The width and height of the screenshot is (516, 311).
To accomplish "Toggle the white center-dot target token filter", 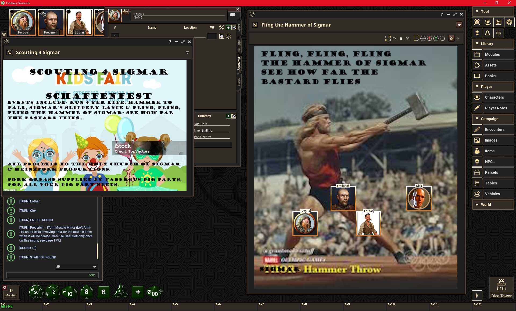I will (423, 38).
